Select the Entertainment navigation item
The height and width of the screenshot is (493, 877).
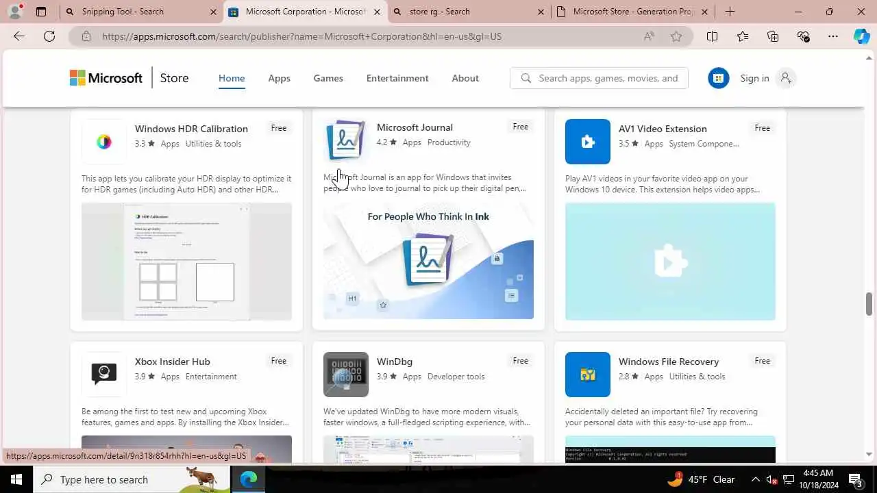click(x=397, y=78)
